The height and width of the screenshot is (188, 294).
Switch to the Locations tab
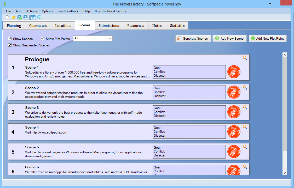coord(63,26)
